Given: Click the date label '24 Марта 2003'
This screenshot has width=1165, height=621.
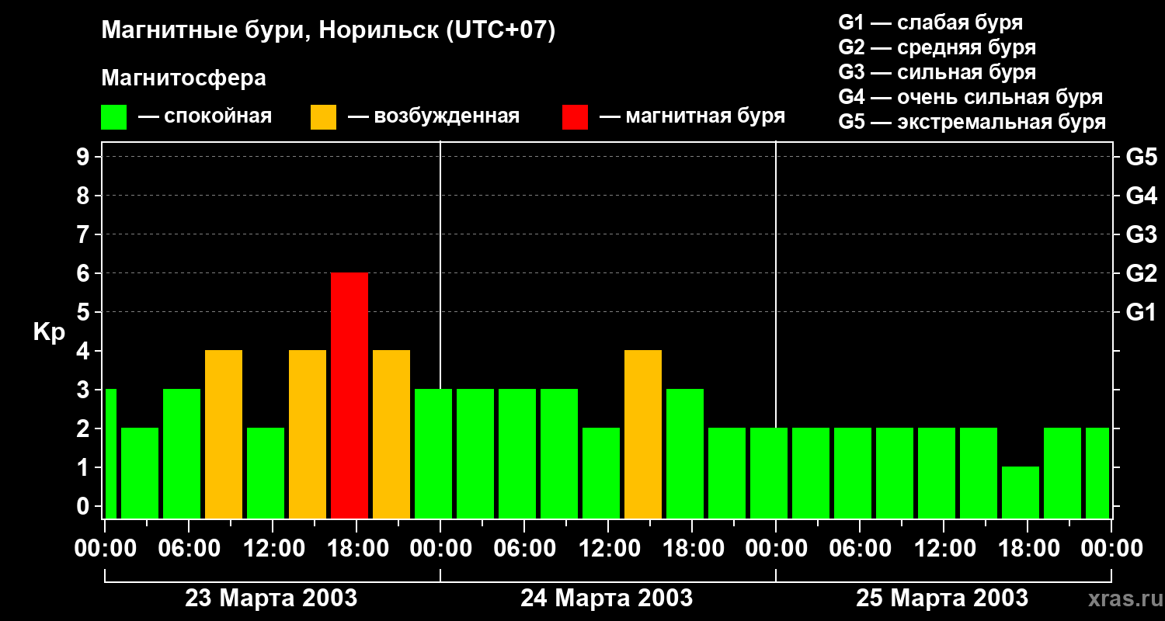Looking at the screenshot, I should [x=607, y=598].
